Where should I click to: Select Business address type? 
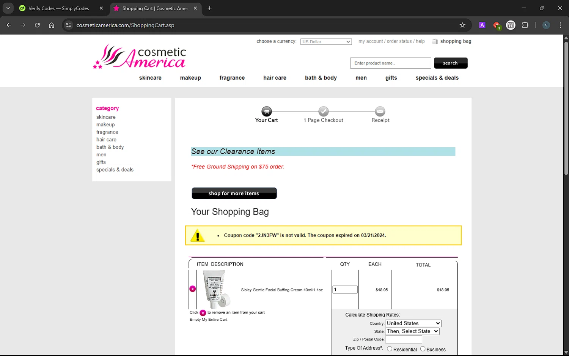click(x=423, y=349)
